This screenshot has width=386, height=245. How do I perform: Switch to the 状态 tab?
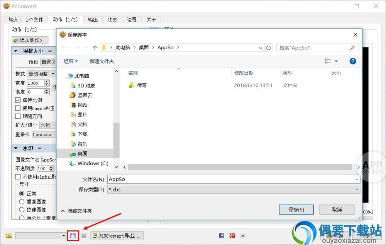pos(112,20)
